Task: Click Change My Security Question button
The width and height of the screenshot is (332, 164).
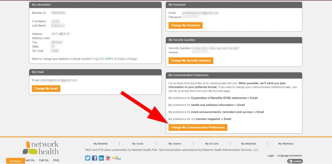Action: pyautogui.click(x=191, y=61)
